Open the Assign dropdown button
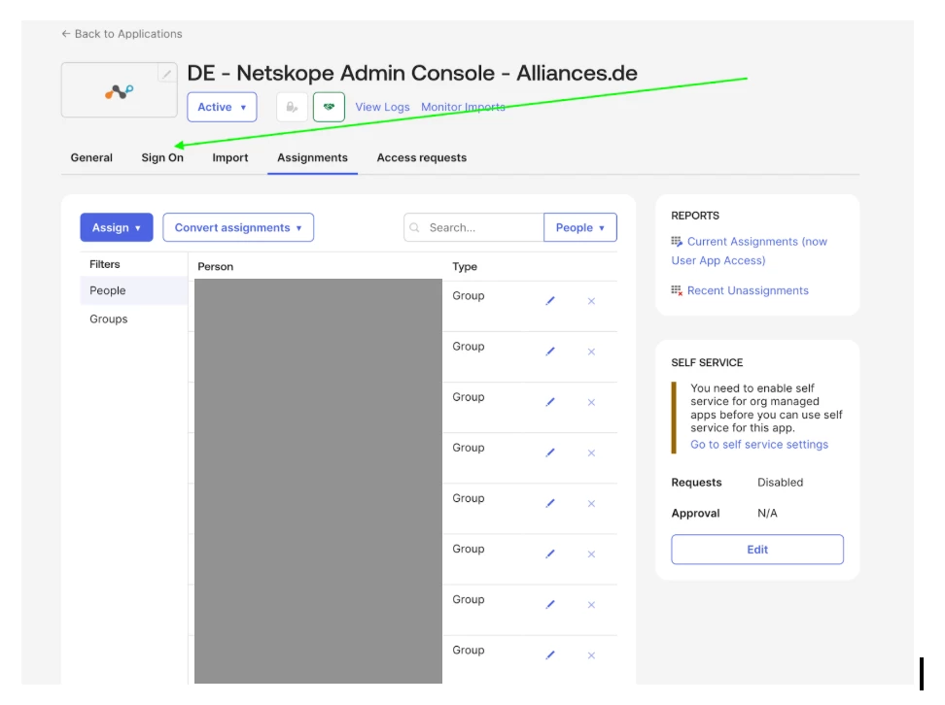The image size is (945, 705). pos(117,227)
